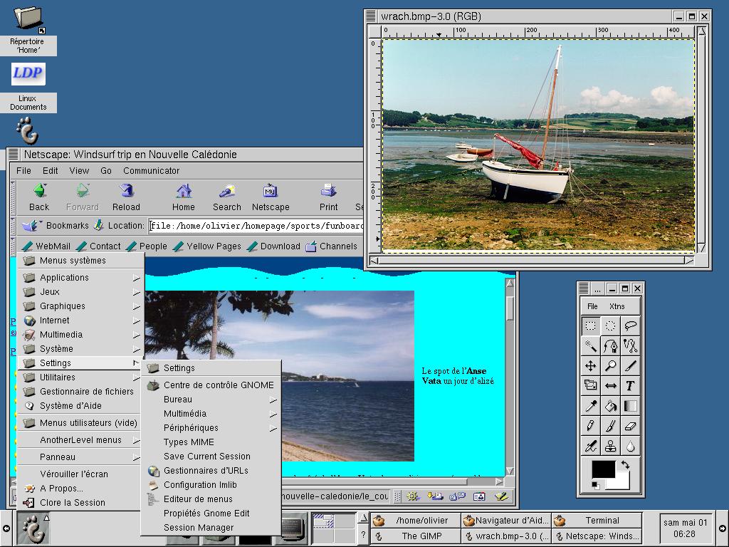729x547 pixels.
Task: Click the wrach.bmp horizontal scrollbar
Action: point(531,261)
